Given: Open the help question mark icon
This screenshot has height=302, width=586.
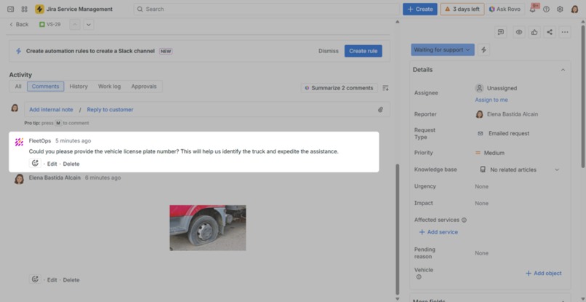Looking at the screenshot, I should [x=547, y=9].
